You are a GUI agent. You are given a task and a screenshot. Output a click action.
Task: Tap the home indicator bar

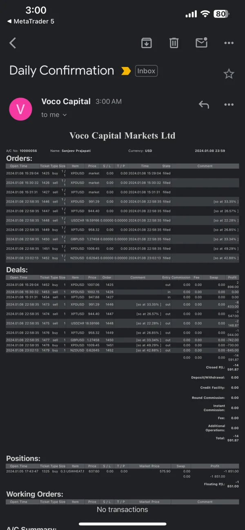(x=122, y=524)
